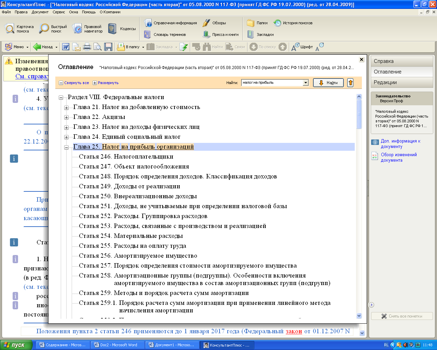
Task: Open История поисков
Action: pos(293,23)
